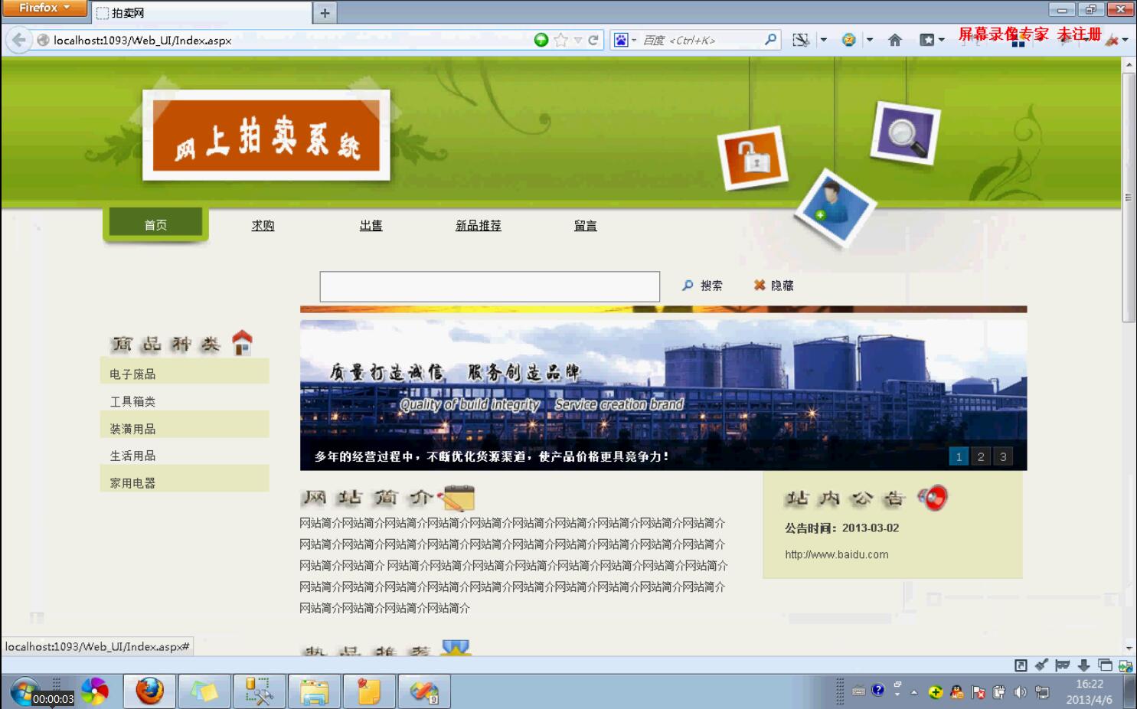Click the notepad icon beside 网站简介
Screen dimensions: 1137x709
click(458, 498)
